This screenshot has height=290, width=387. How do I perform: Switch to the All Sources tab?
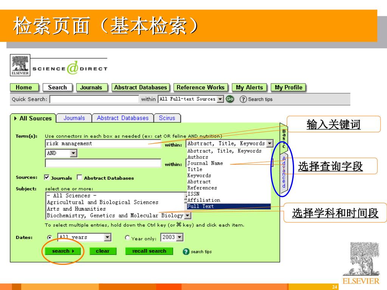(x=33, y=118)
